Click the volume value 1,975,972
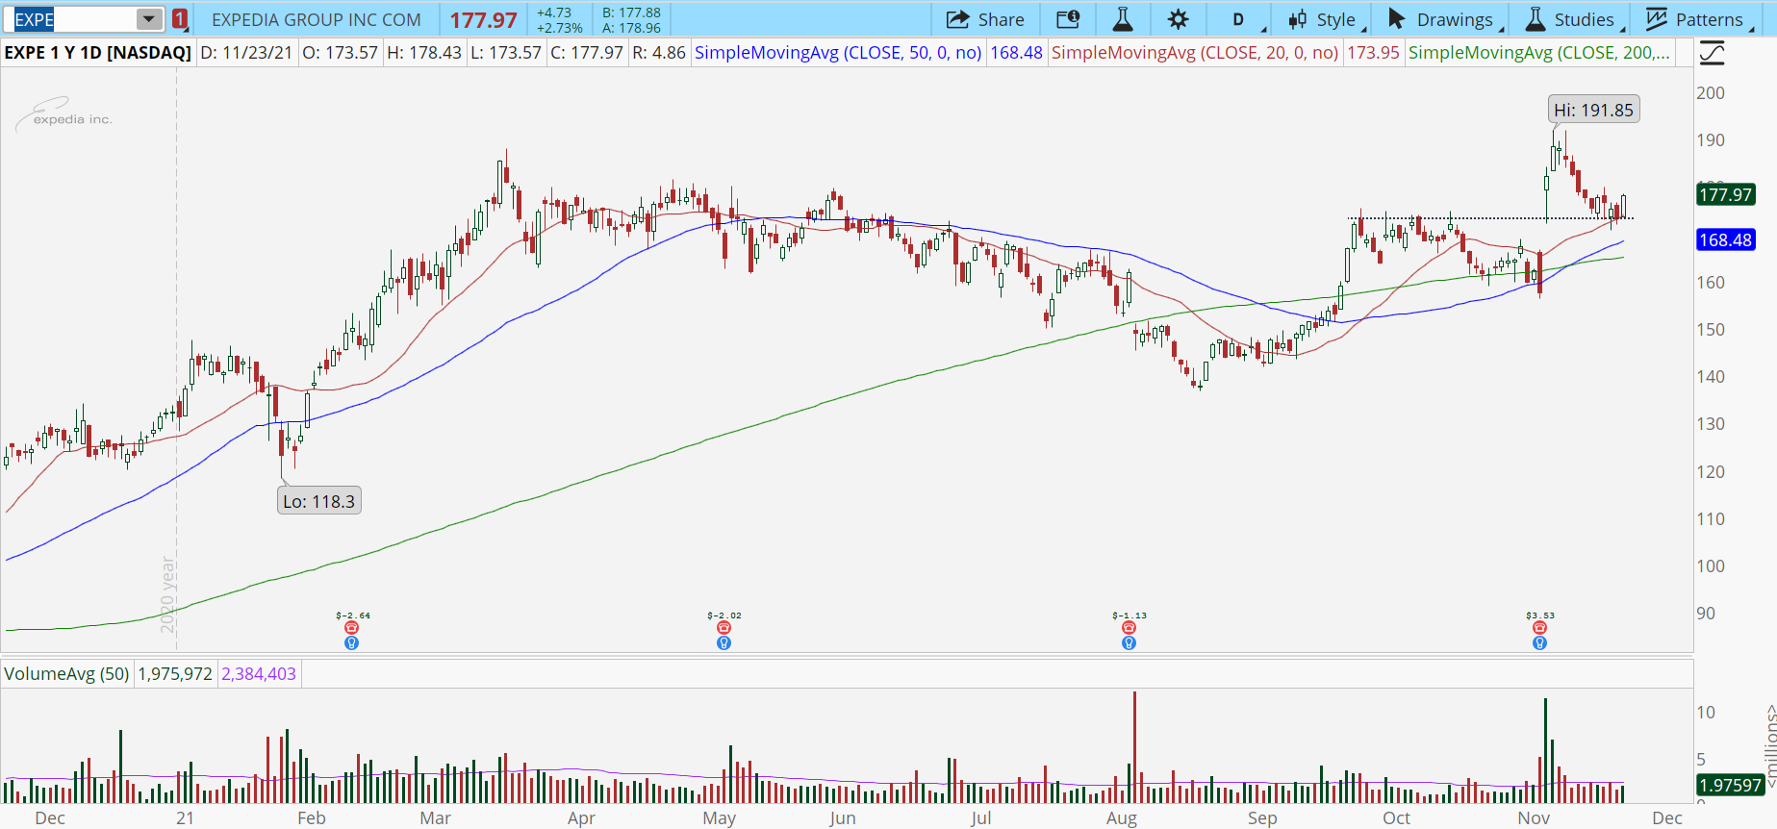The image size is (1777, 829). point(175,673)
